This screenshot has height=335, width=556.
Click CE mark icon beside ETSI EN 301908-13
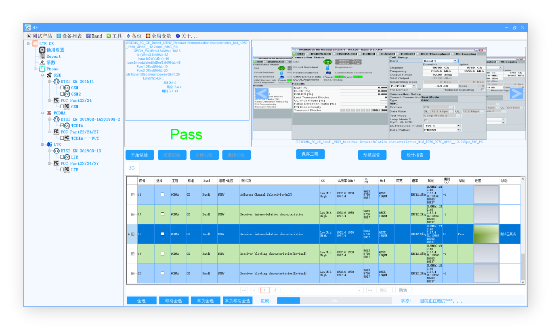tap(57, 151)
